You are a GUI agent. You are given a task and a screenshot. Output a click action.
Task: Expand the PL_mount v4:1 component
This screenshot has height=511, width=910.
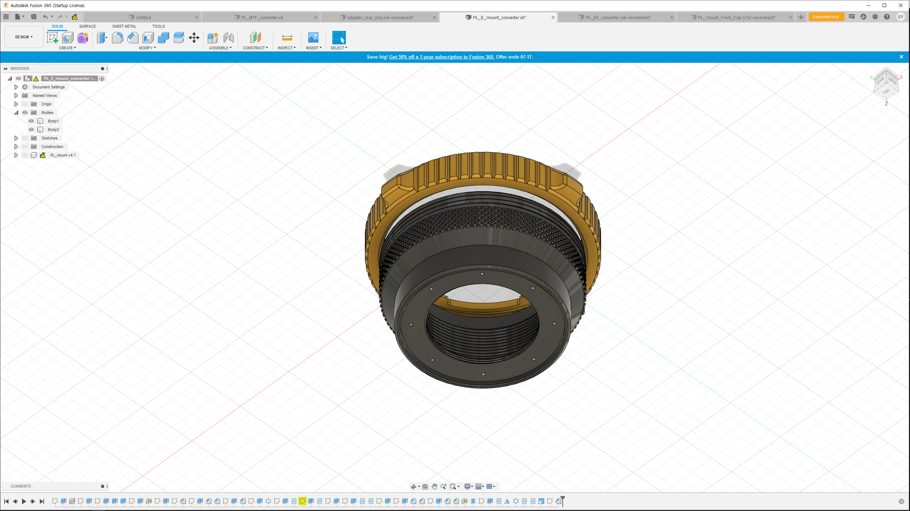(x=16, y=155)
